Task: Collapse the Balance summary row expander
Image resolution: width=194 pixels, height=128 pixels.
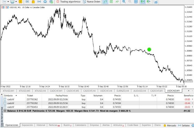Action: click(5, 111)
